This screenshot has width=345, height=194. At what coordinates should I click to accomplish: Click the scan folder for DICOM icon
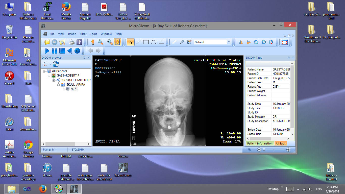click(62, 42)
